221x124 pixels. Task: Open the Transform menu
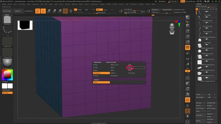[x=134, y=4]
